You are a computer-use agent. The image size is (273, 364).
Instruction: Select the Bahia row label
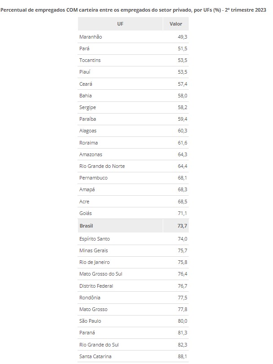(85, 96)
